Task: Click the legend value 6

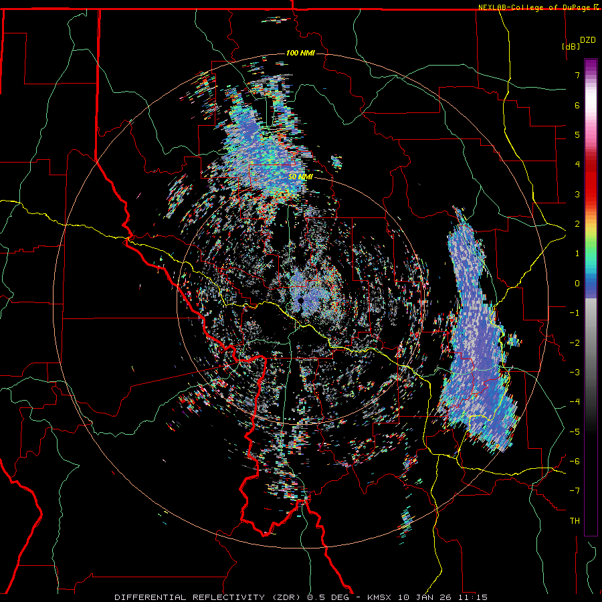Action: (577, 105)
